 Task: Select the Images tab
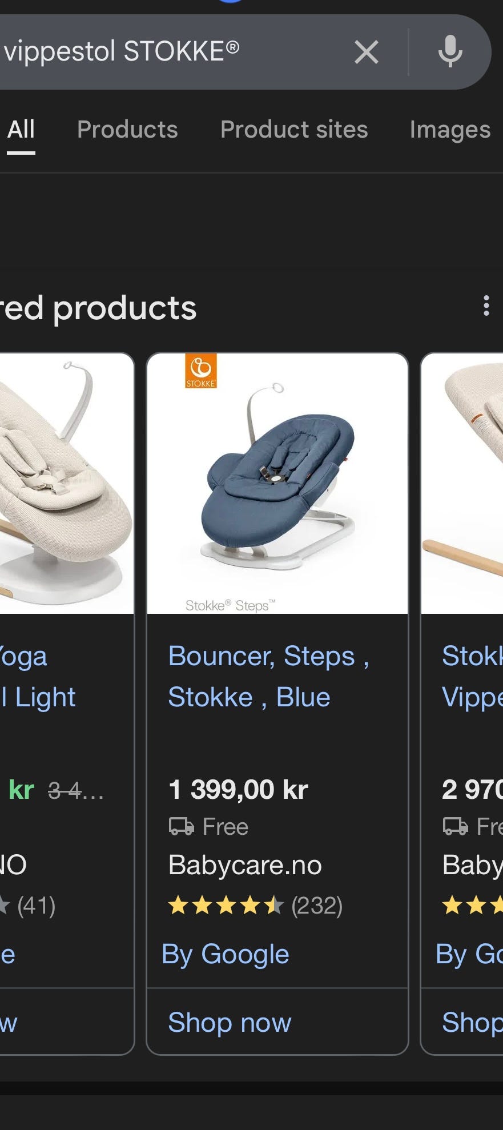450,130
